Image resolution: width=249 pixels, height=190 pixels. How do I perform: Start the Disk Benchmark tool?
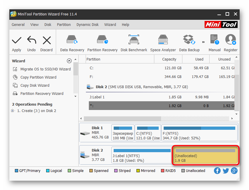134,40
